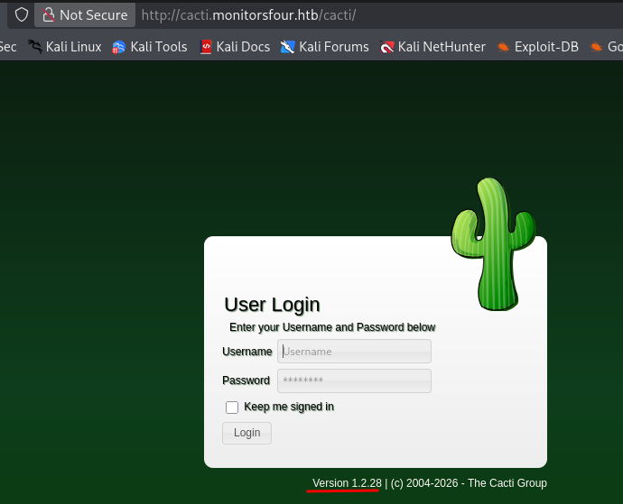
Task: Click the Not Secure padlock indicator
Action: tap(85, 15)
